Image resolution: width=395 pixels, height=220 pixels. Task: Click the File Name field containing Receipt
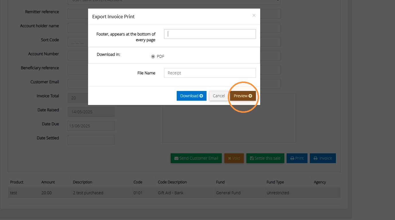point(210,73)
